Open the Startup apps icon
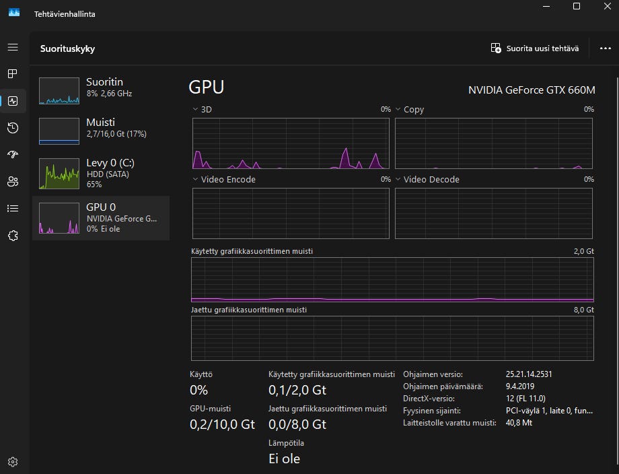Viewport: 619px width, 474px height. click(13, 154)
